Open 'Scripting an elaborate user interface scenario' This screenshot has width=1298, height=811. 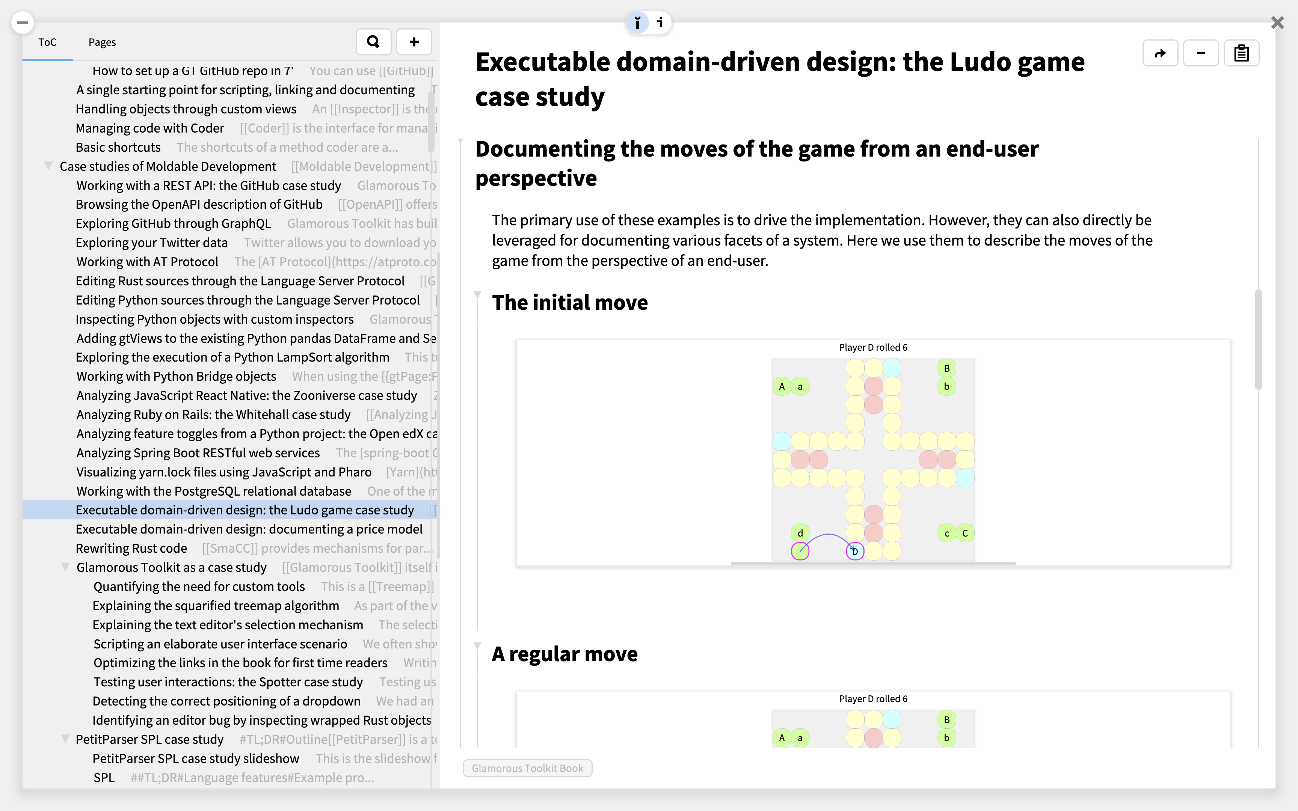coord(220,644)
